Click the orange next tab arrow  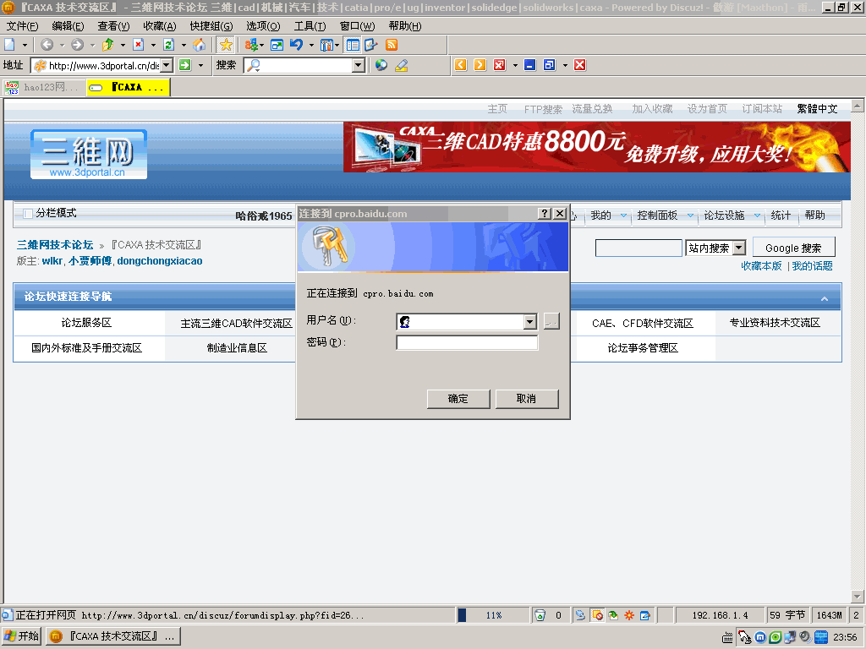(x=480, y=65)
